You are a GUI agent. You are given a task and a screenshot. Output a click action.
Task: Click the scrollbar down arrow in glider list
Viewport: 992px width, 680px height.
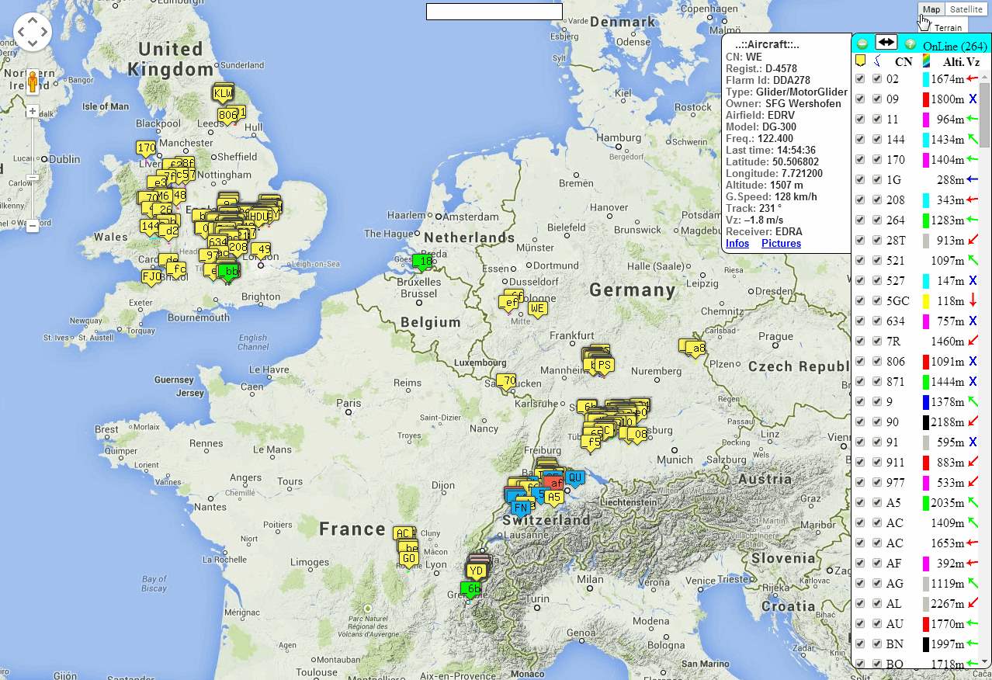coord(985,661)
